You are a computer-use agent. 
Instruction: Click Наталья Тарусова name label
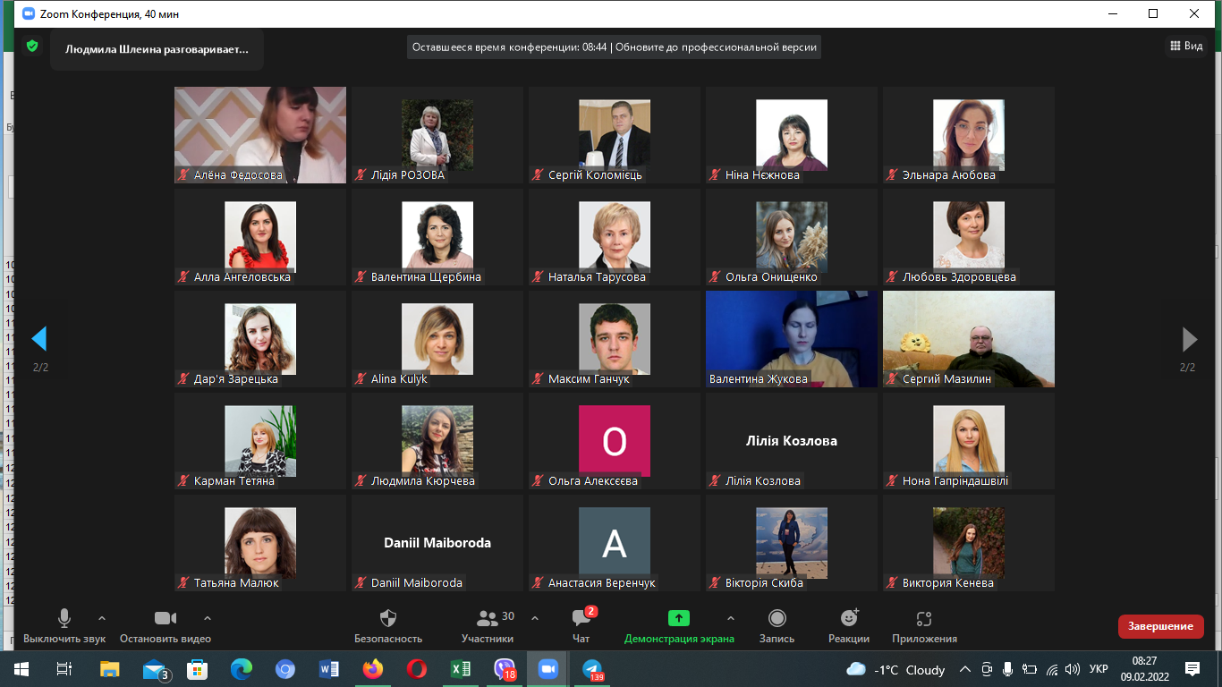pos(597,277)
